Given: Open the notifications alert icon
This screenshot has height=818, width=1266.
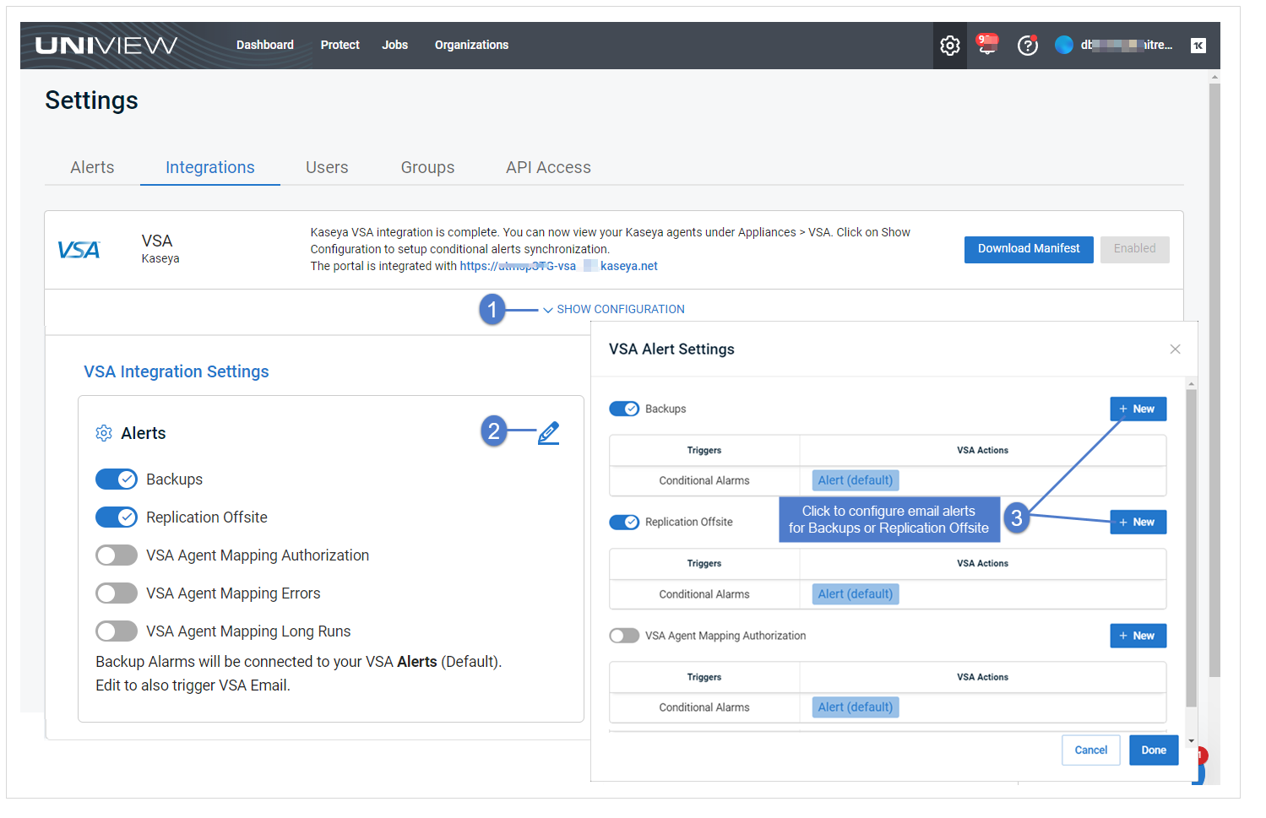Looking at the screenshot, I should click(x=987, y=44).
